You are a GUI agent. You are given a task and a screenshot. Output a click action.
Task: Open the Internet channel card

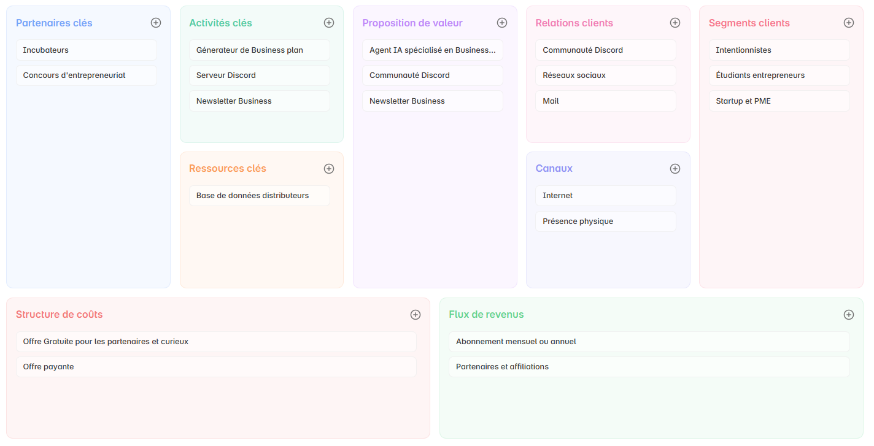pyautogui.click(x=606, y=196)
